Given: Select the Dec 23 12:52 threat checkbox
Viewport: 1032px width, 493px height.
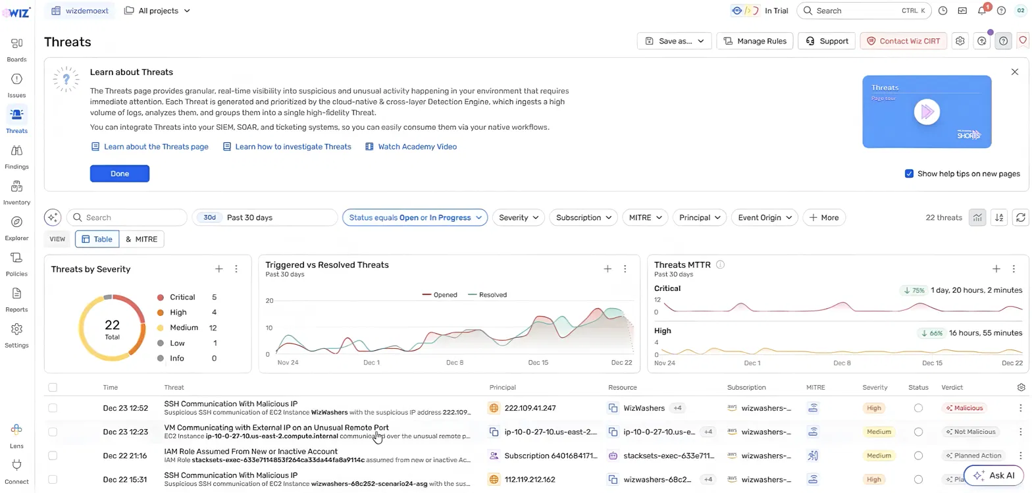Looking at the screenshot, I should pyautogui.click(x=53, y=408).
